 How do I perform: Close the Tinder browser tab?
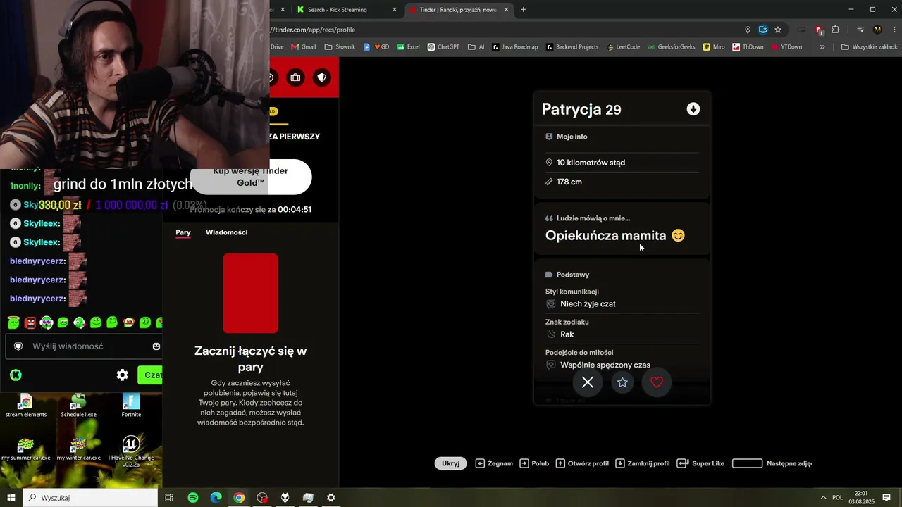[505, 10]
